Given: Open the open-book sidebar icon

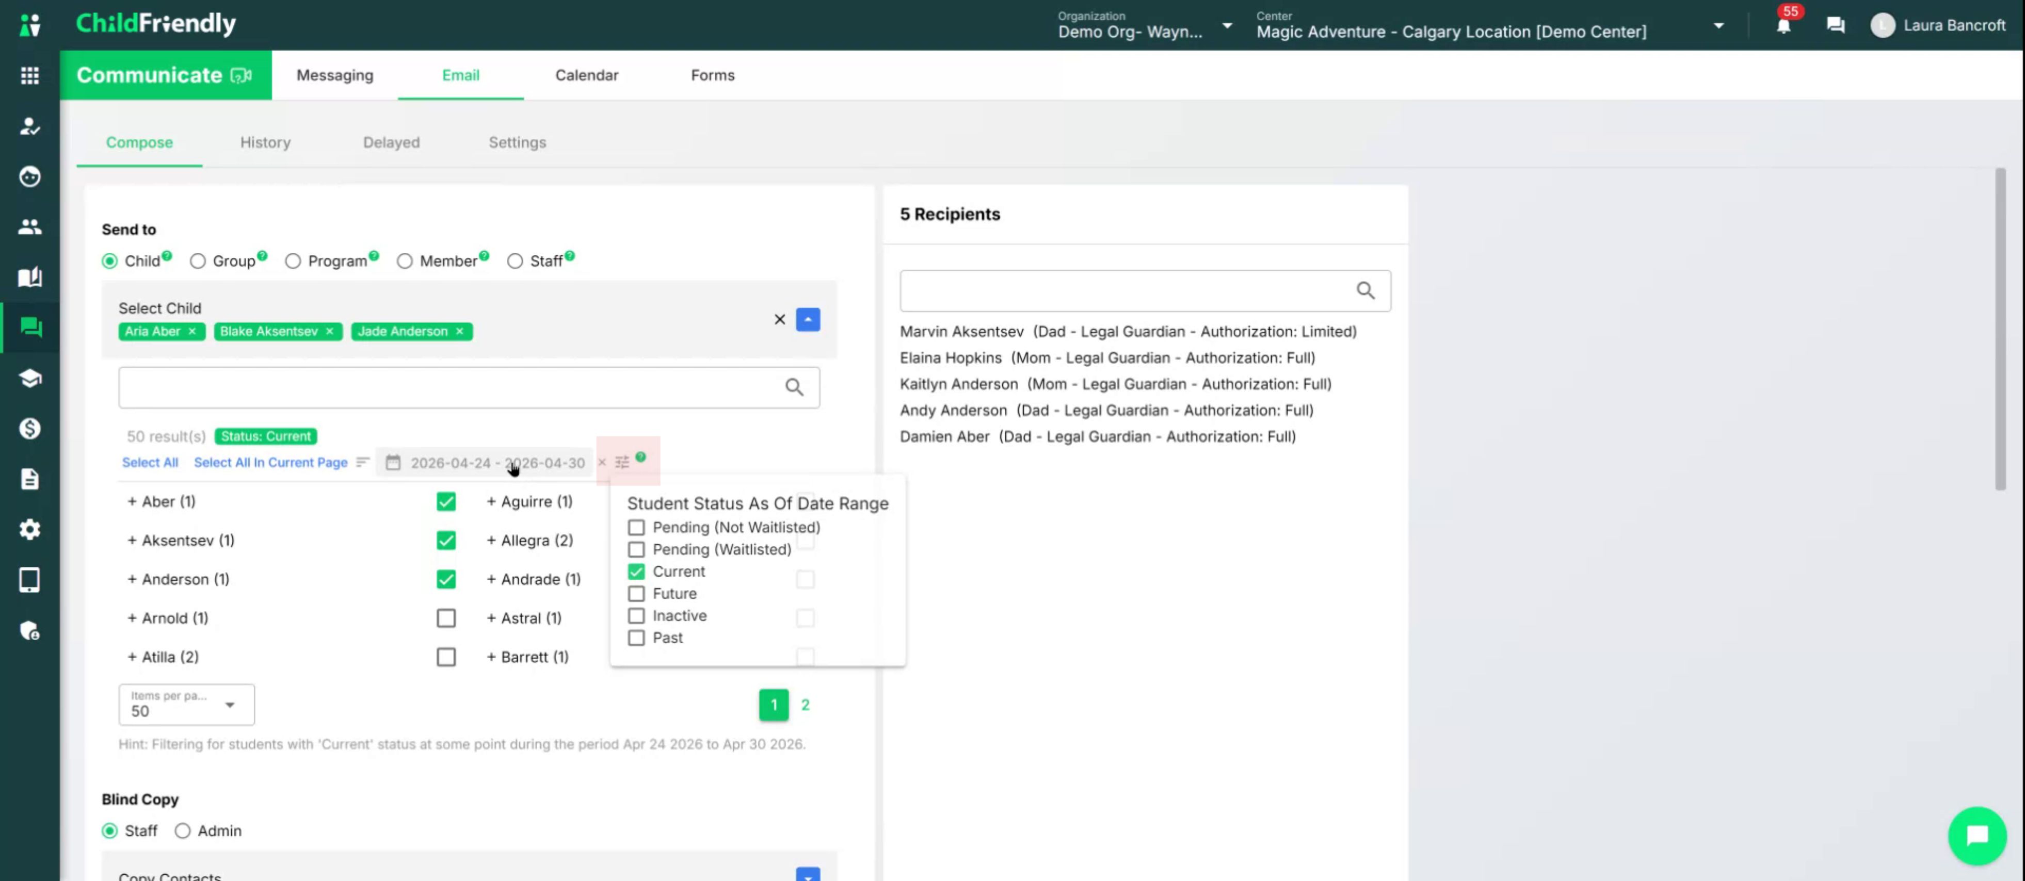Looking at the screenshot, I should pos(30,278).
